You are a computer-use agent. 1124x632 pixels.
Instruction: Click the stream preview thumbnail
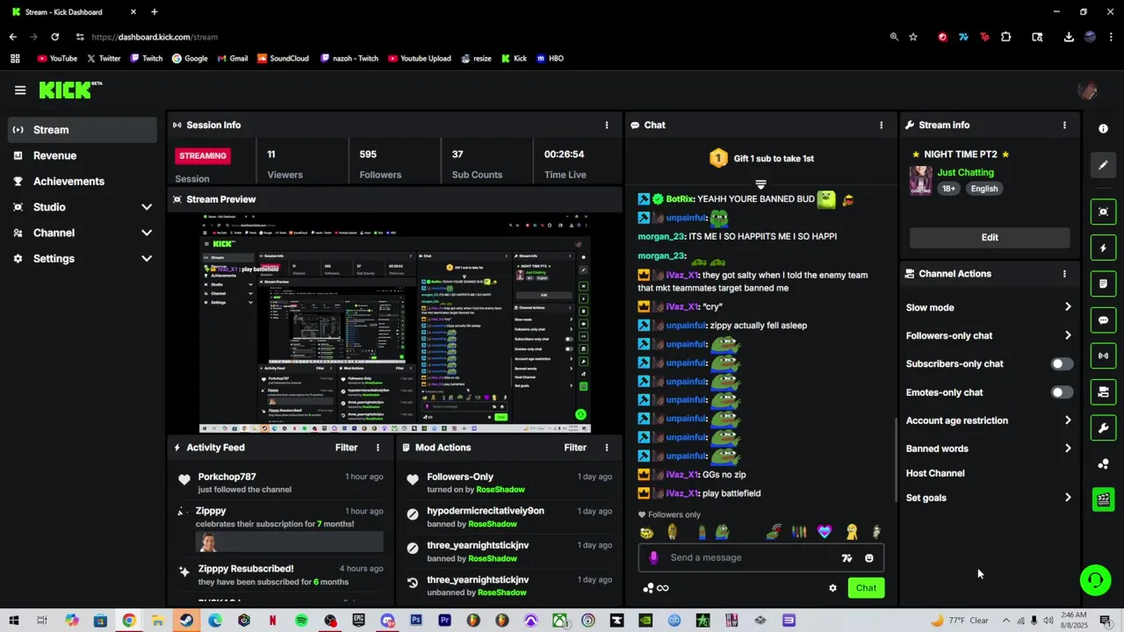pos(395,323)
